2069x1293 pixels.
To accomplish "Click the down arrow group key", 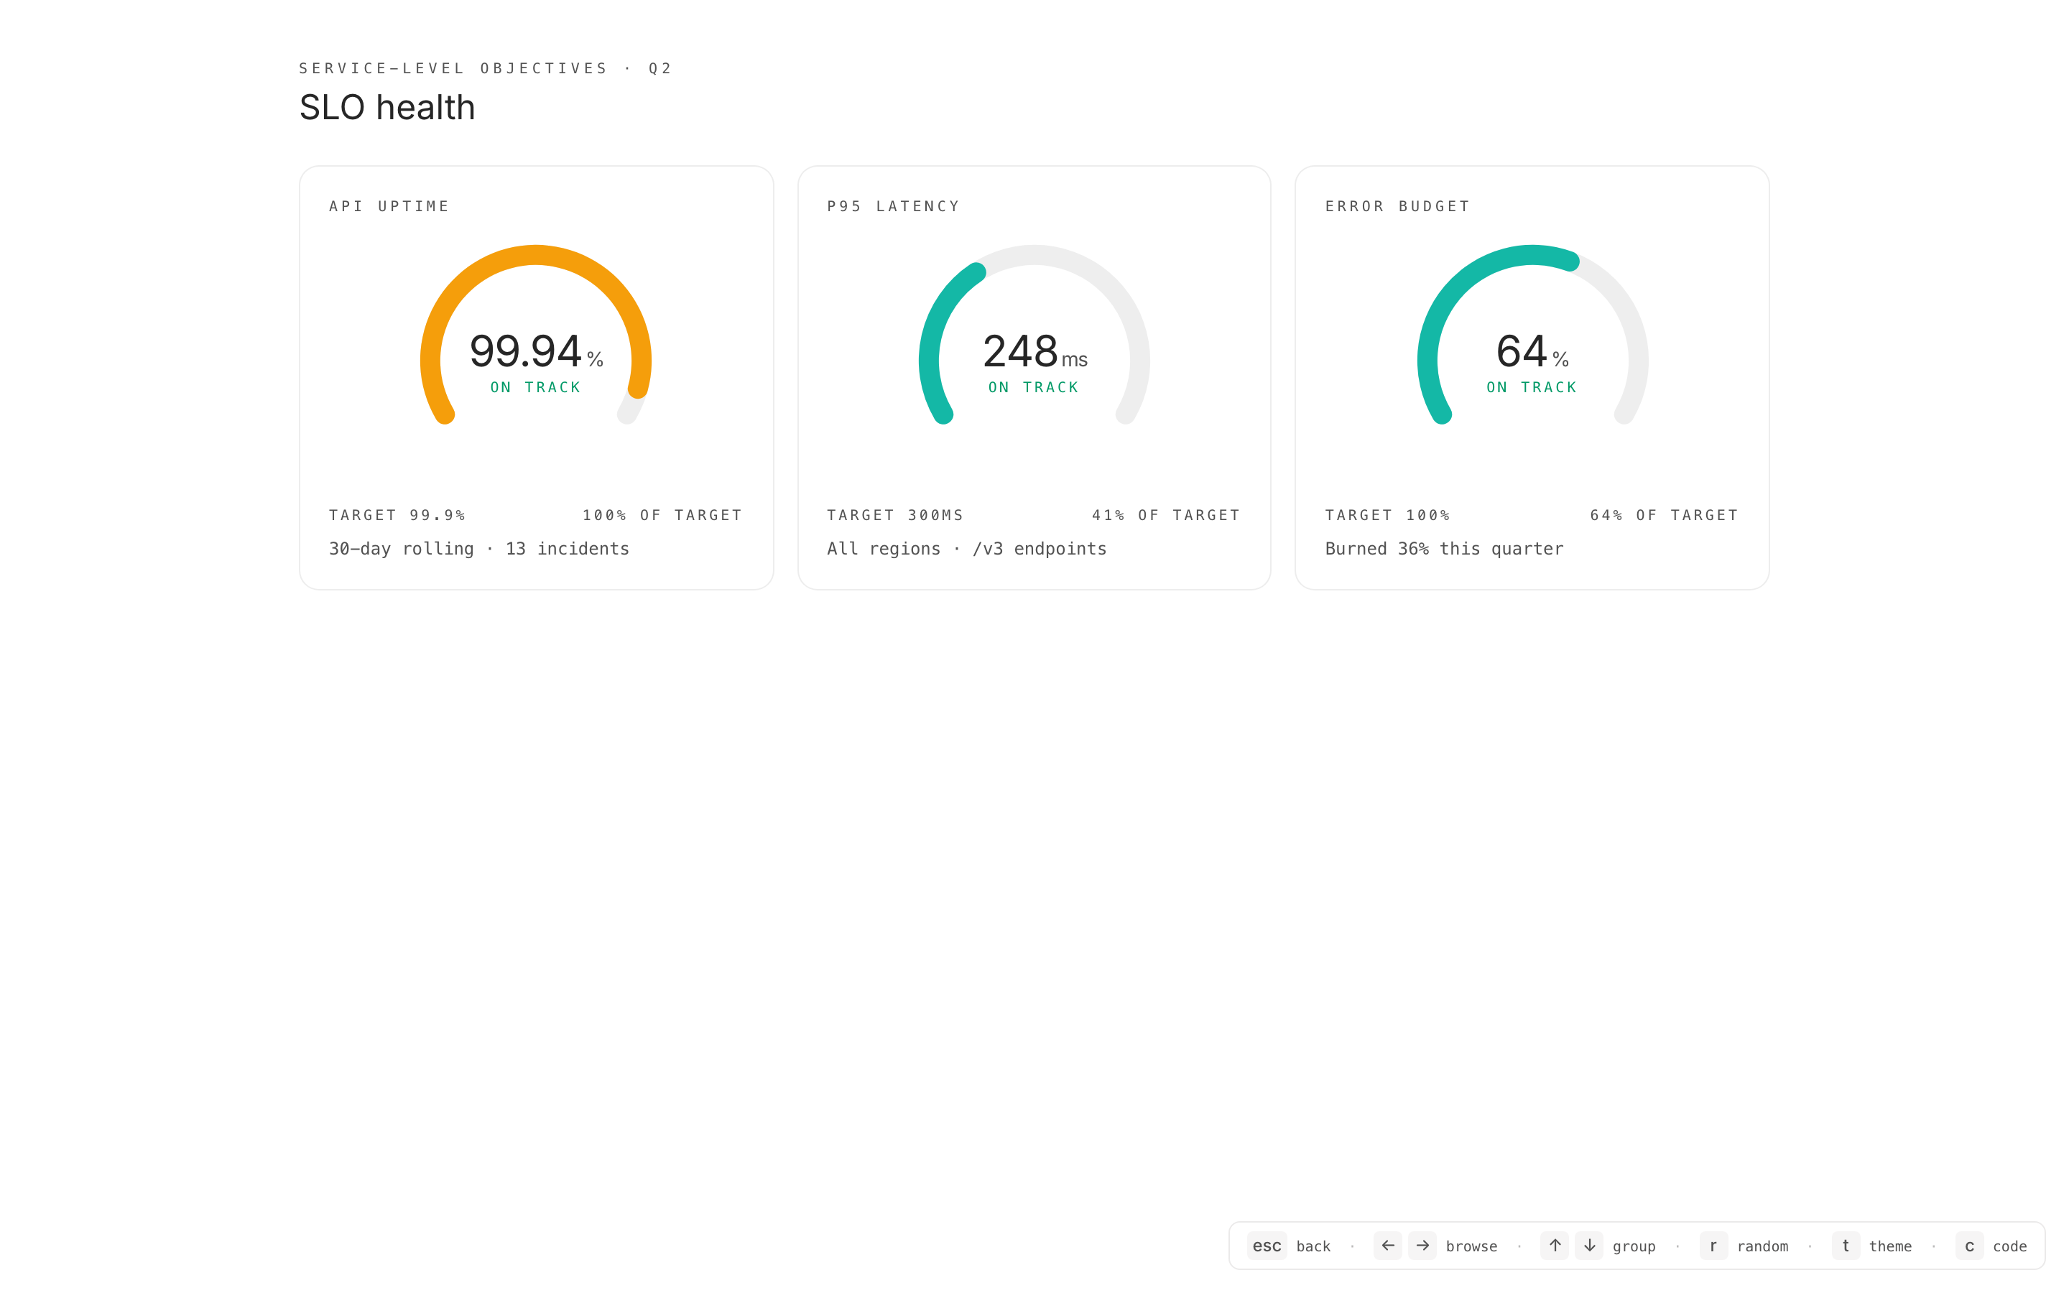I will [1589, 1246].
